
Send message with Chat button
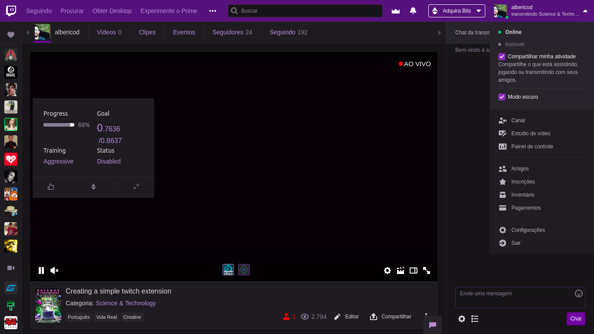576,319
